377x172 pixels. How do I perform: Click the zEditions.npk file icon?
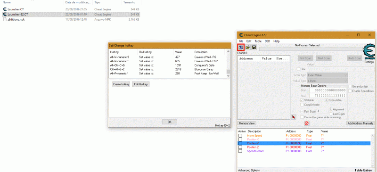[5, 19]
